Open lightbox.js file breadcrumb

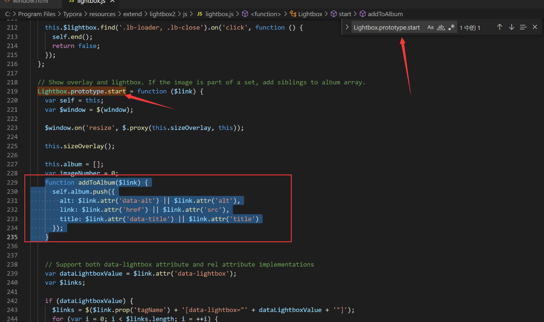(x=215, y=14)
